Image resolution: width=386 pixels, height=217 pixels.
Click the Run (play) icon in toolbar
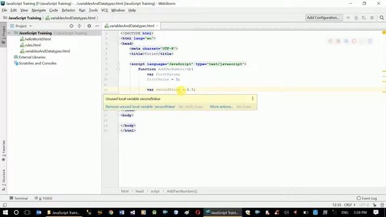pos(349,17)
